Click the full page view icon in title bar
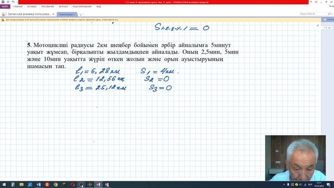This screenshot has width=334, height=188. 311,2
